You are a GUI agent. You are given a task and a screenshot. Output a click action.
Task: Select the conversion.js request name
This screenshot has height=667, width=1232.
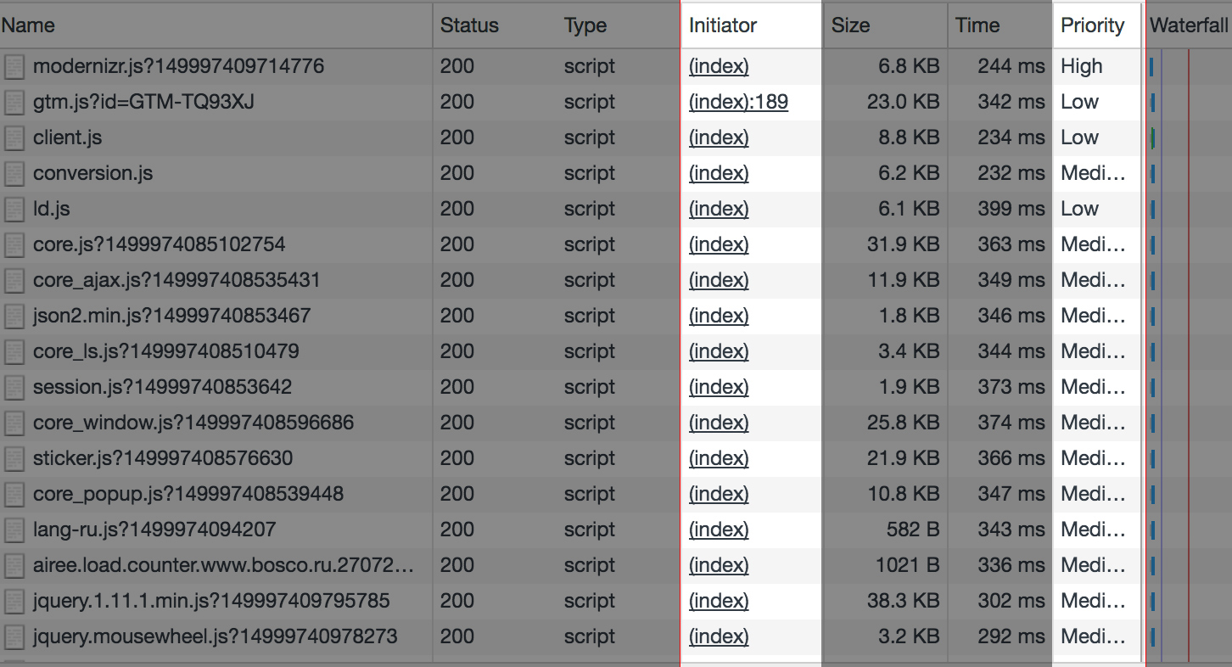[92, 173]
